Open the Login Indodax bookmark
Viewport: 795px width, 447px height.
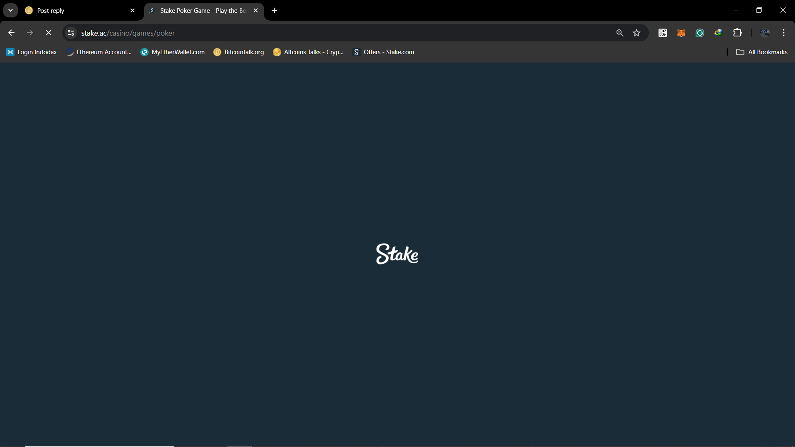coord(31,52)
